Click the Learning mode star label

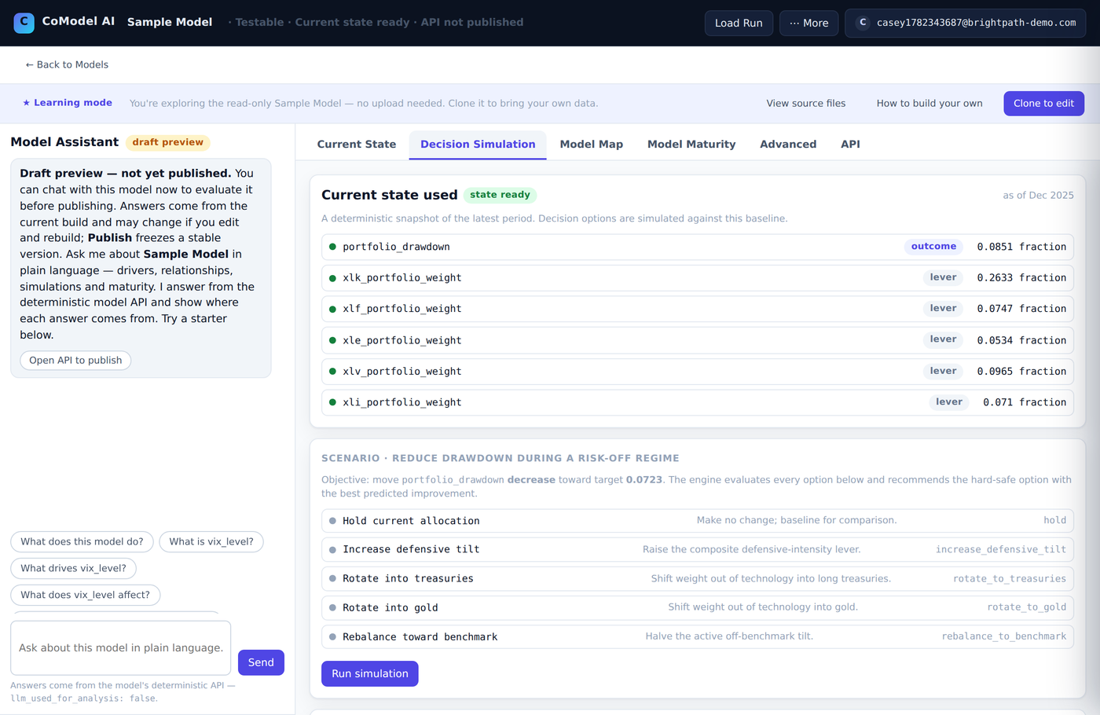[x=67, y=103]
